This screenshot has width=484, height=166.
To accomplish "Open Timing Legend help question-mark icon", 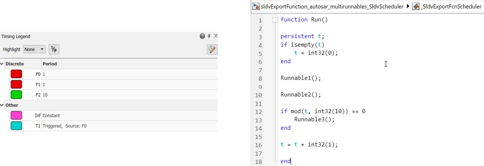I will click(x=202, y=37).
